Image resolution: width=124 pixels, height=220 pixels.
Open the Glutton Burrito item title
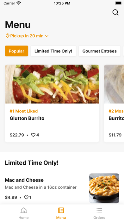tap(27, 118)
